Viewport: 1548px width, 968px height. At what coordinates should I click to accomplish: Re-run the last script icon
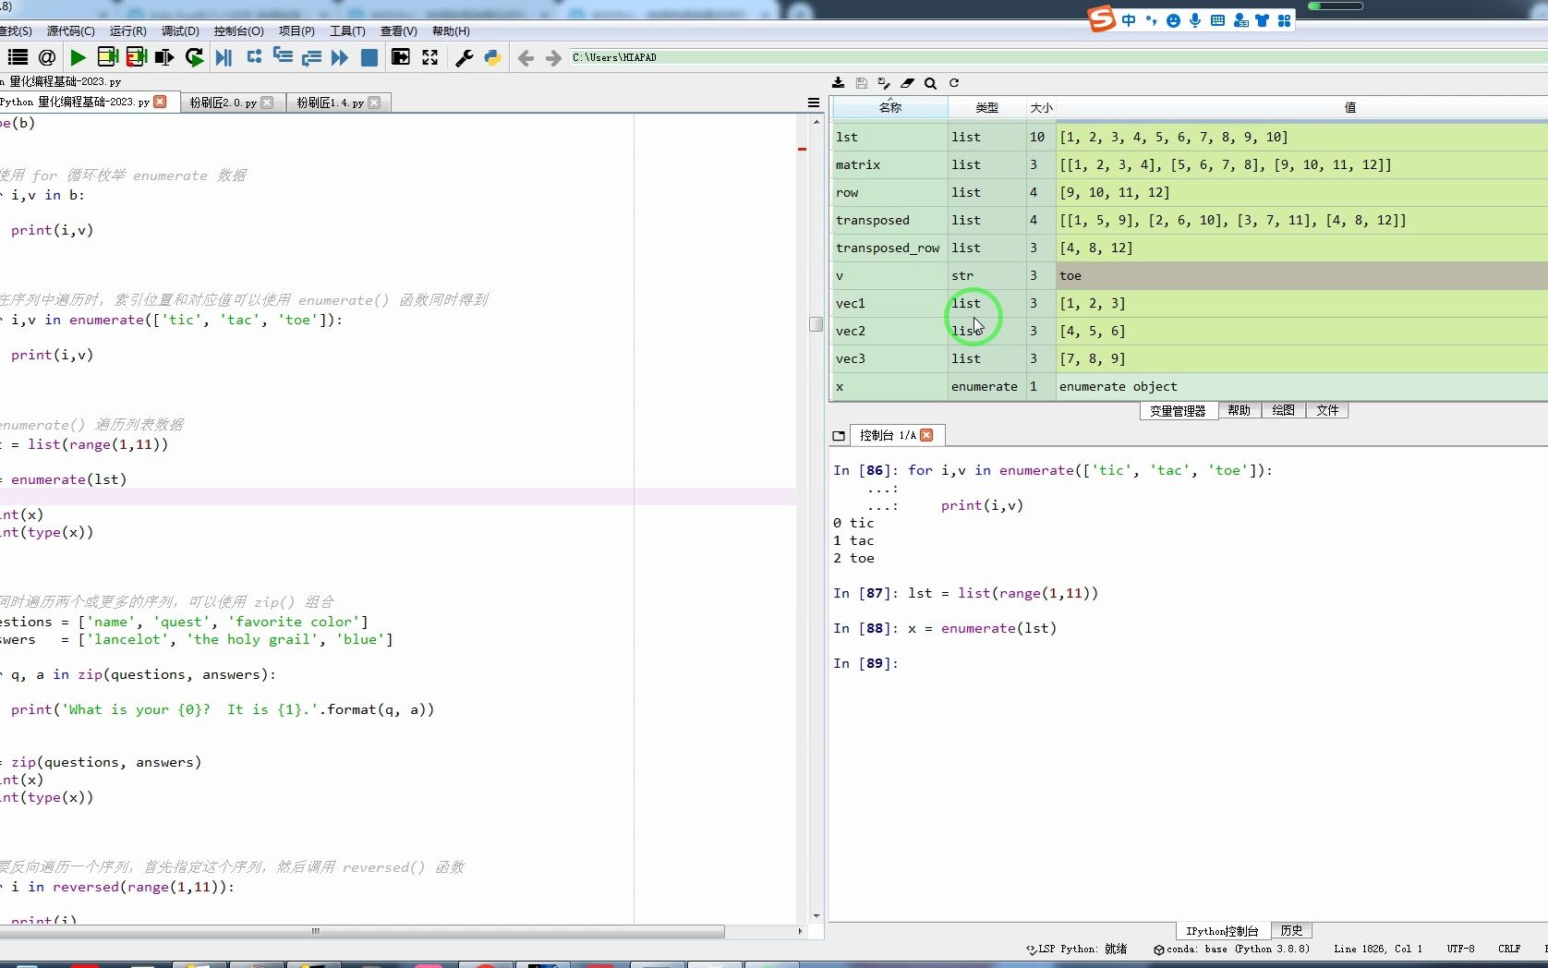coord(194,57)
